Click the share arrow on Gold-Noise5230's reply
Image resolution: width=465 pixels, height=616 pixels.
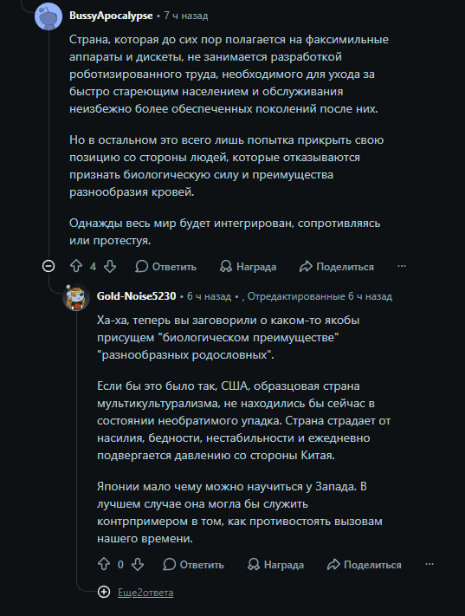tap(333, 565)
